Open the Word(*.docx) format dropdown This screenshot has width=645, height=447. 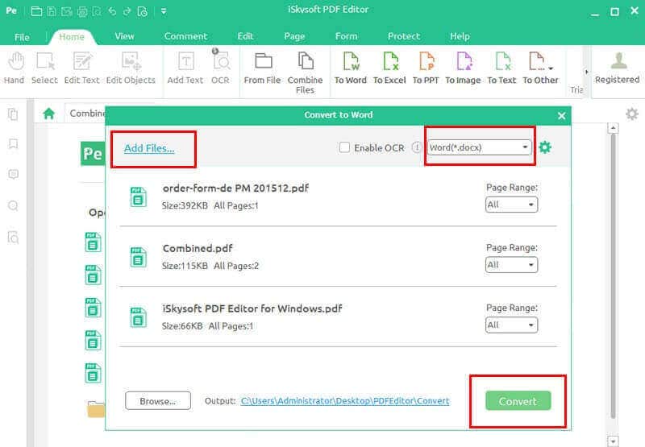[479, 147]
